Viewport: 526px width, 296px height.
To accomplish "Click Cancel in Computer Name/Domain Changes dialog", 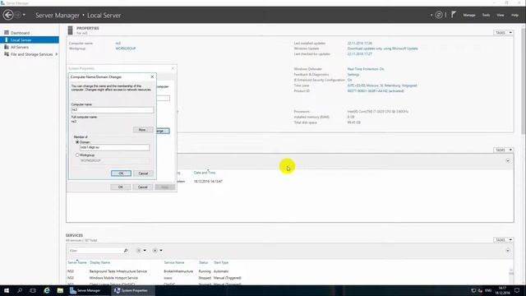I will pyautogui.click(x=143, y=173).
